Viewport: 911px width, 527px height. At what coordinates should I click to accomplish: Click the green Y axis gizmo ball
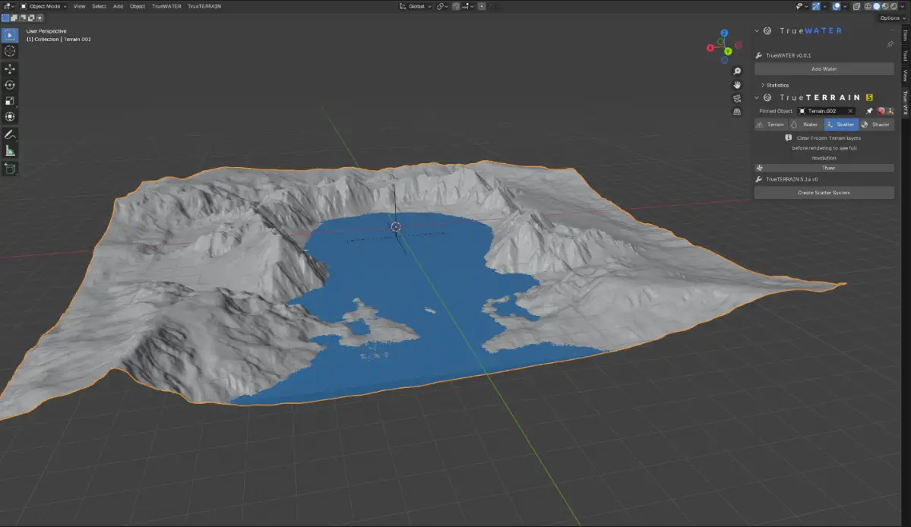click(727, 51)
